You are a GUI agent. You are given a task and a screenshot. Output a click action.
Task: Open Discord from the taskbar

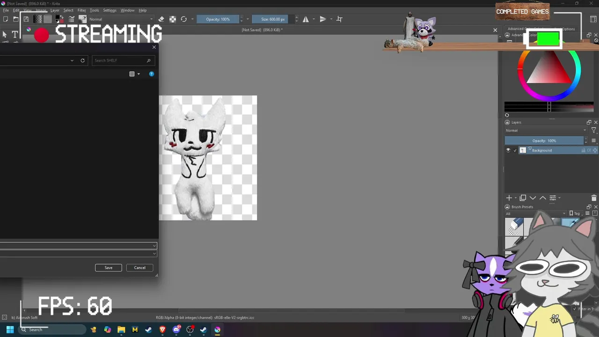pos(176,330)
